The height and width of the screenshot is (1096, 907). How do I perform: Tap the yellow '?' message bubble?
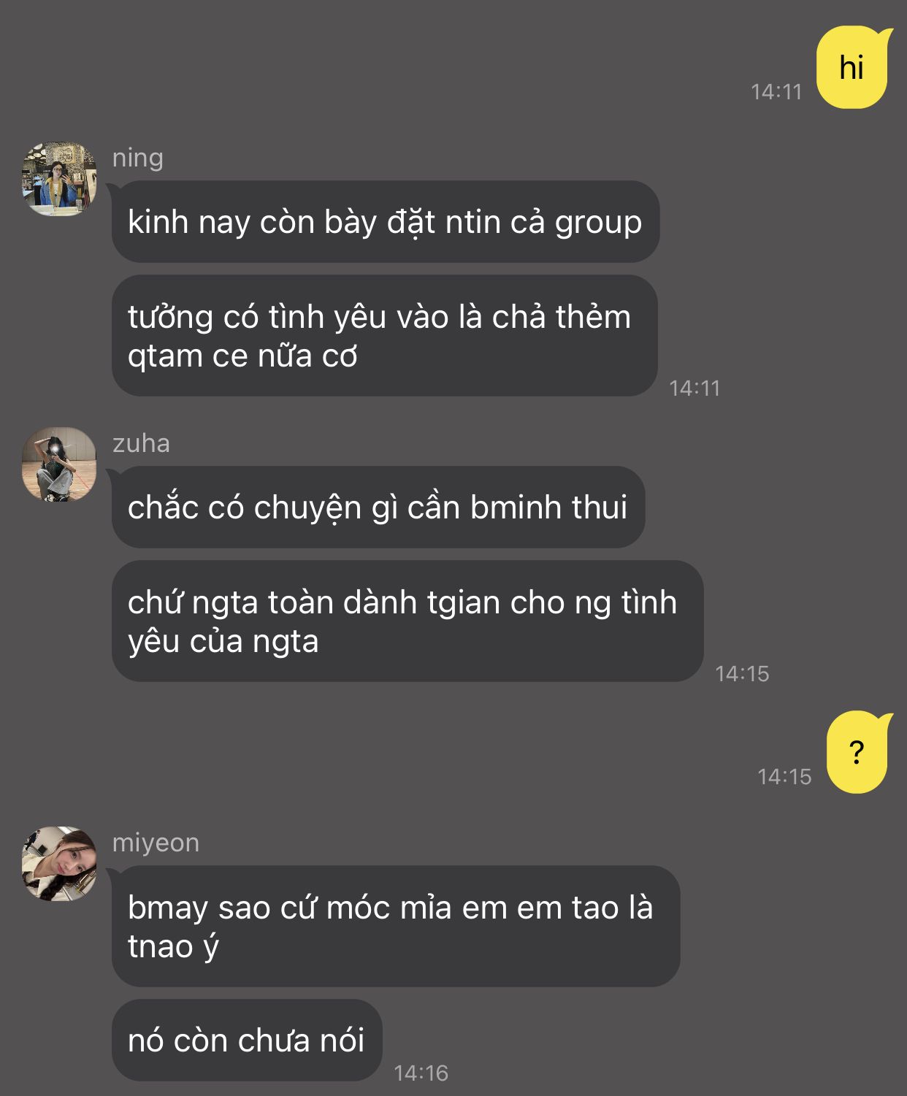point(859,752)
